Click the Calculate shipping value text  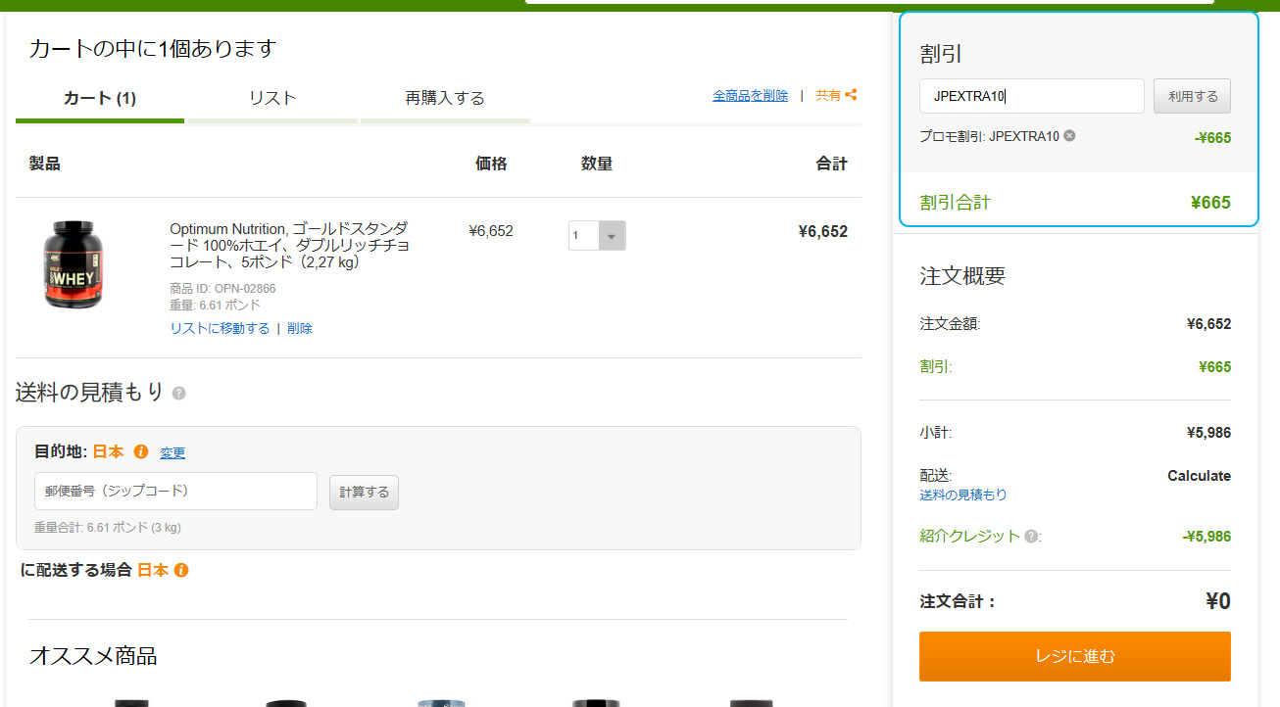click(1199, 476)
